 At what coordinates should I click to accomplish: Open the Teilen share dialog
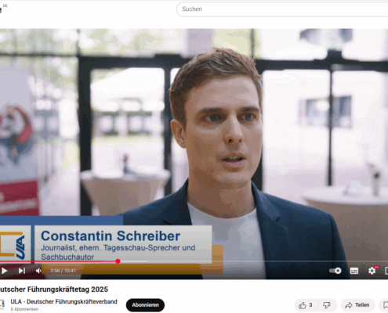coord(357,305)
